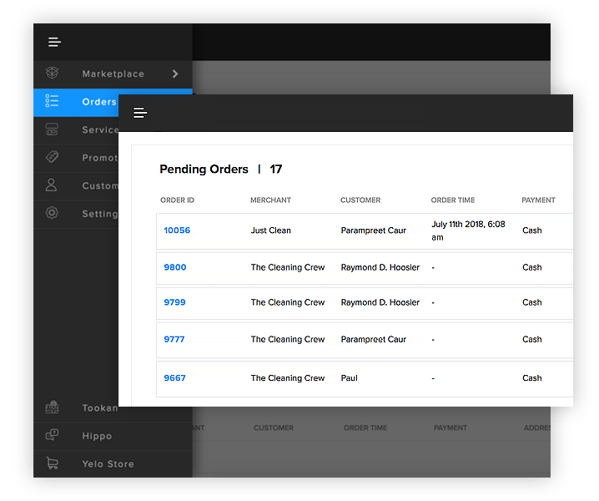Open the Services storefront icon
Viewport: 599px width, 501px height.
point(52,129)
